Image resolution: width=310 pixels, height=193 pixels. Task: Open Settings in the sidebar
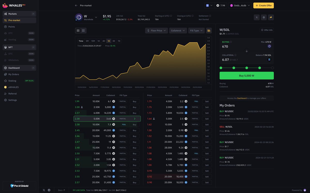[19, 100]
